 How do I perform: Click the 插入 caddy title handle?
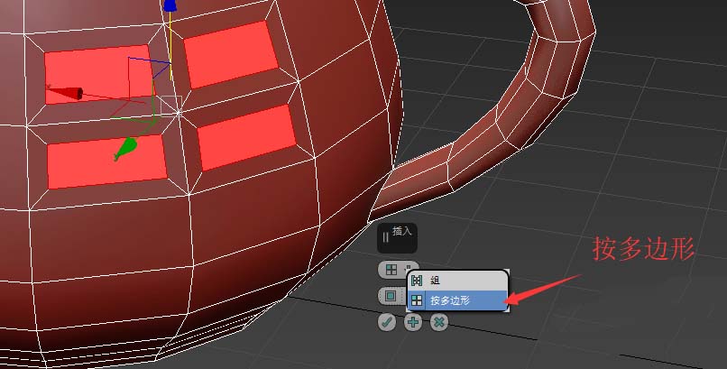coord(398,238)
